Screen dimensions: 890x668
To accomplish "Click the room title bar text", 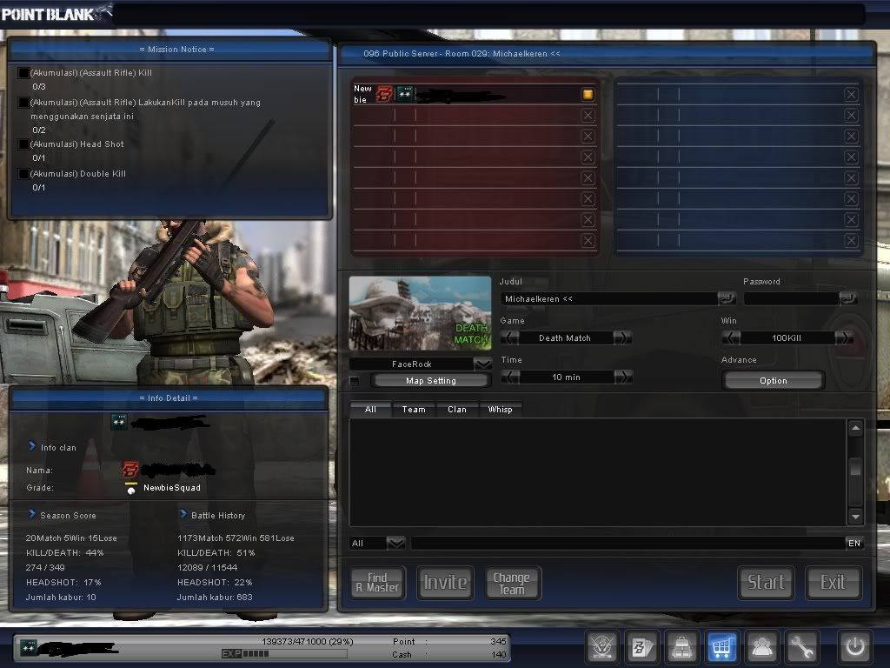I will click(462, 53).
